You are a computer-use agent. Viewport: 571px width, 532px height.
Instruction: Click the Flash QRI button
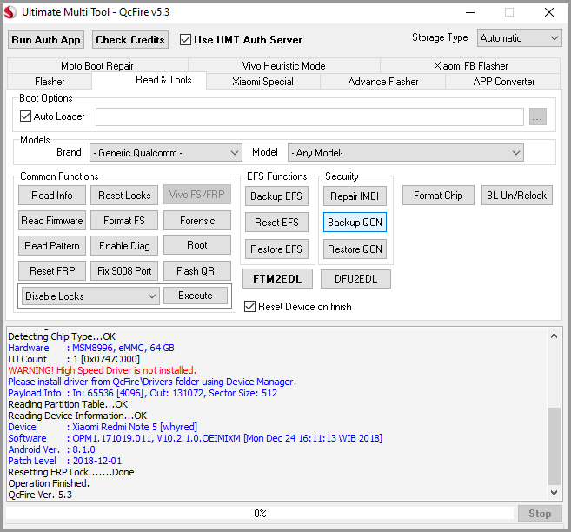(197, 271)
